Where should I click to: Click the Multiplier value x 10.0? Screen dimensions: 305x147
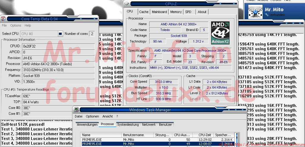coord(163,87)
